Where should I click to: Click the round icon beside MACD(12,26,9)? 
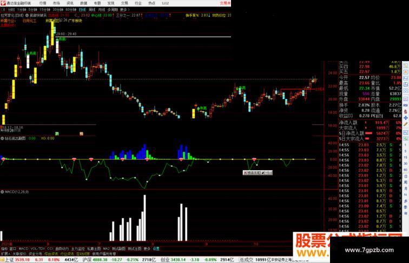[2, 192]
